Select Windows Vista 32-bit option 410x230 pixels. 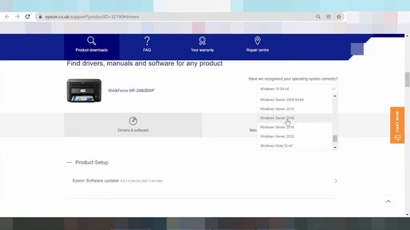(295, 146)
